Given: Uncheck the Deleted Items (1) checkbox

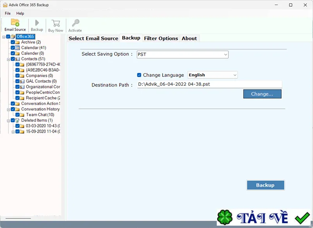Looking at the screenshot, I should (13, 121).
